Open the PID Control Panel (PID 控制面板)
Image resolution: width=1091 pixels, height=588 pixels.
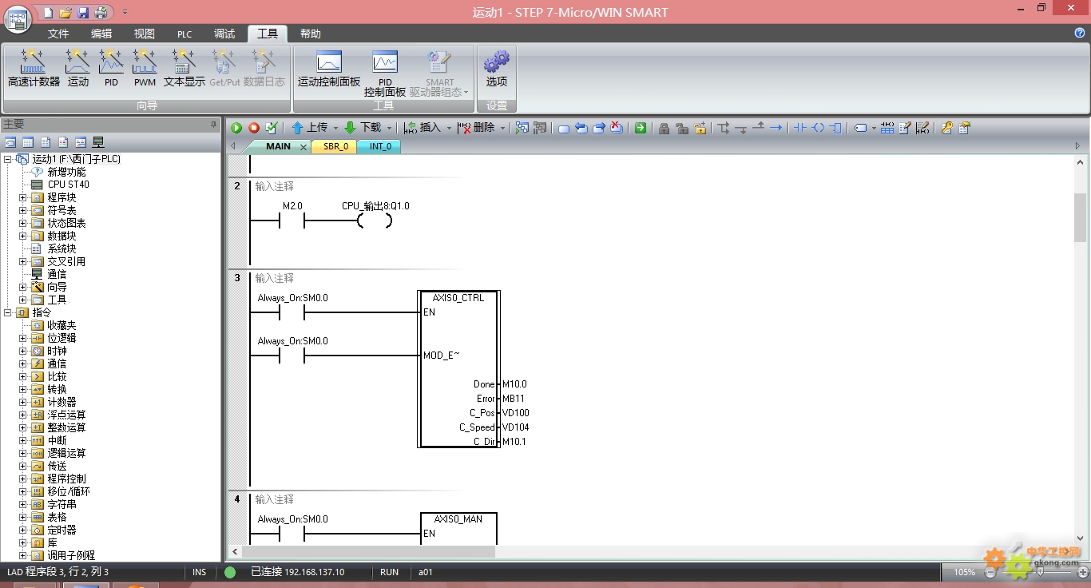[385, 73]
